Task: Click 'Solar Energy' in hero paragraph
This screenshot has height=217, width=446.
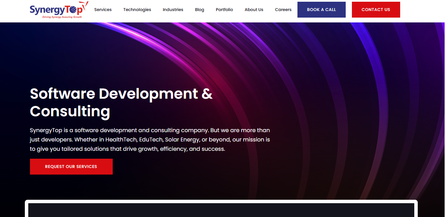Action: coord(182,140)
